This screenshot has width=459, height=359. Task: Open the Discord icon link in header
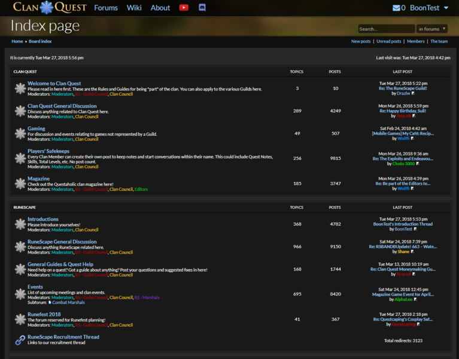tap(202, 8)
